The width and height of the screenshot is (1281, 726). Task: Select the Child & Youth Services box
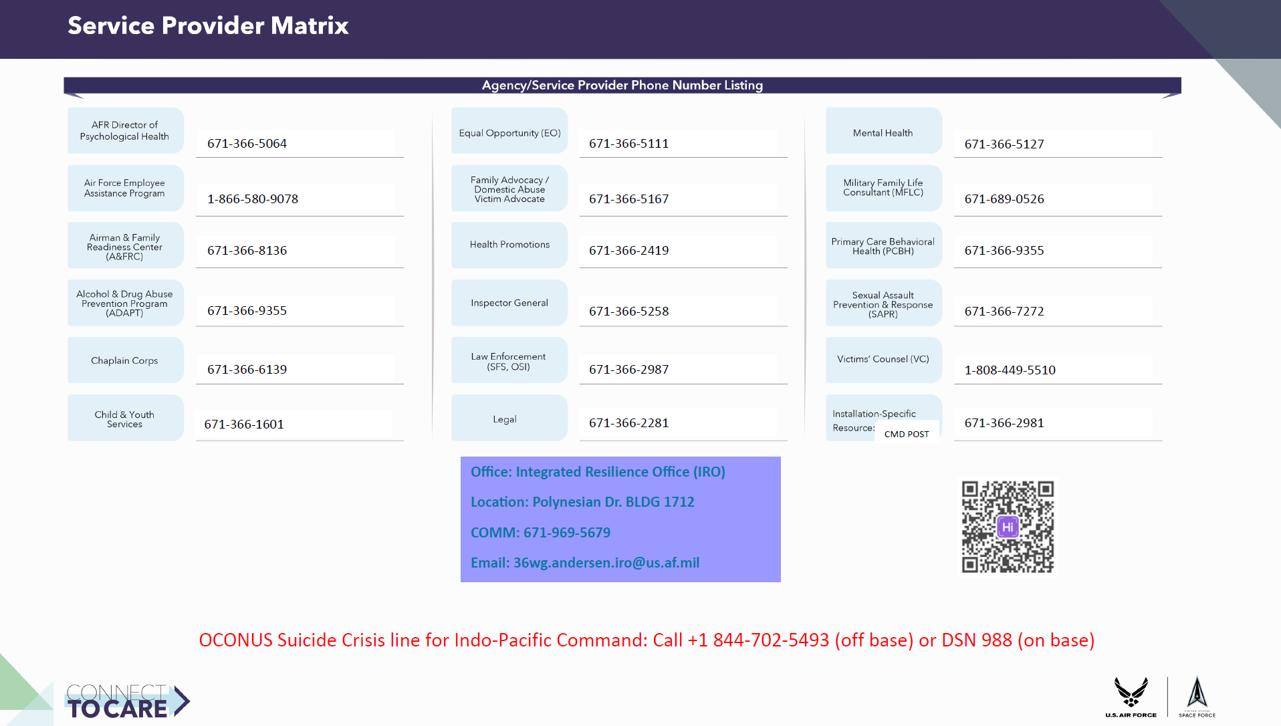[125, 418]
